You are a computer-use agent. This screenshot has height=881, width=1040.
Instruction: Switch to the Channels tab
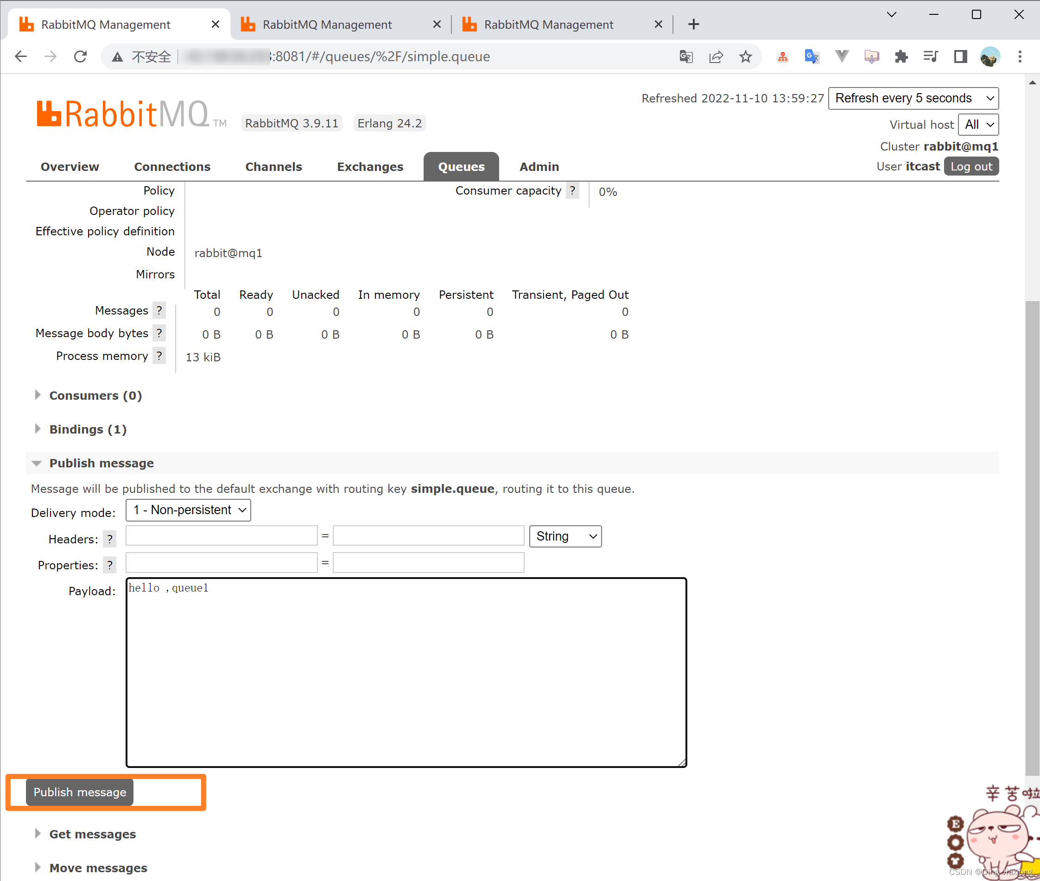(273, 166)
